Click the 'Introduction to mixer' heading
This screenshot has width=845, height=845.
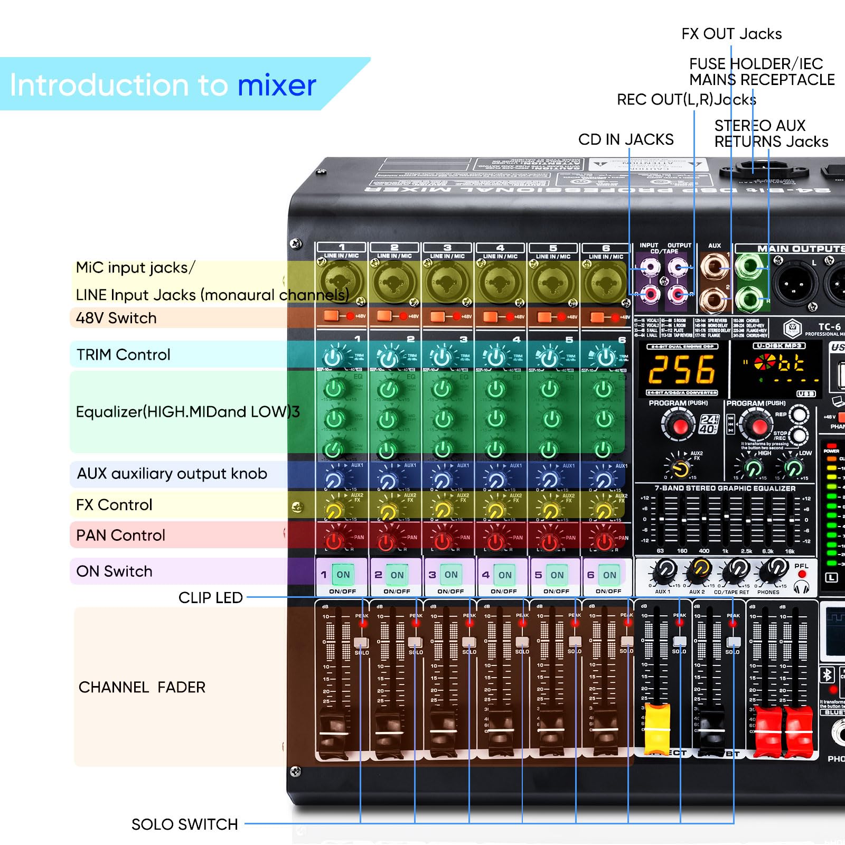click(163, 85)
